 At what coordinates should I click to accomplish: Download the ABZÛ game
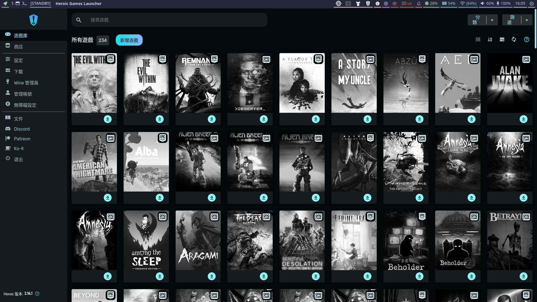tap(420, 119)
